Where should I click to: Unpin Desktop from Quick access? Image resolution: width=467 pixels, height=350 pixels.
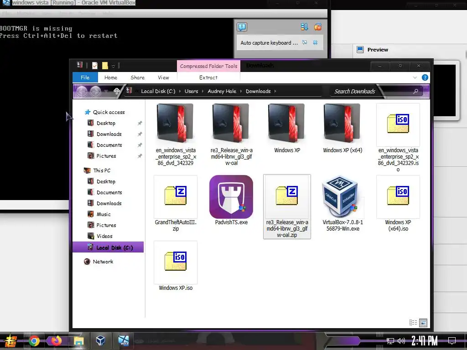coord(140,123)
